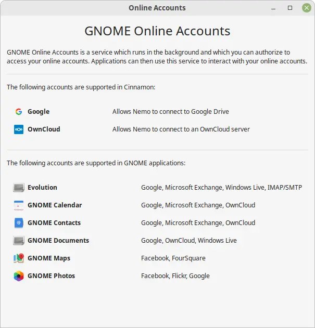
Task: Click the GNOME Maps name
Action: point(49,258)
